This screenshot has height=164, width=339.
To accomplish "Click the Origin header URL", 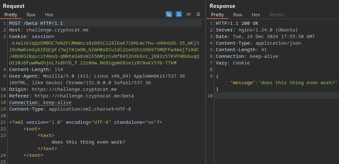I will (x=74, y=89).
